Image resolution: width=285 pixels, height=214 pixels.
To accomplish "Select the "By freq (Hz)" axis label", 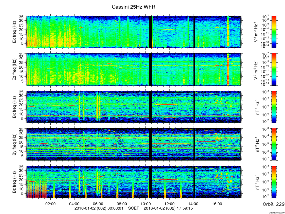I will pos(14,145).
